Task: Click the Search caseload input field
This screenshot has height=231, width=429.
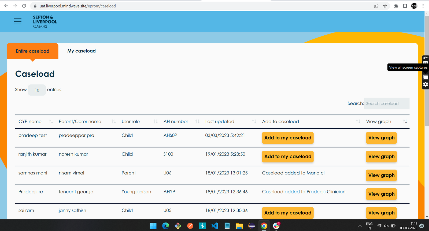Action: [386, 103]
